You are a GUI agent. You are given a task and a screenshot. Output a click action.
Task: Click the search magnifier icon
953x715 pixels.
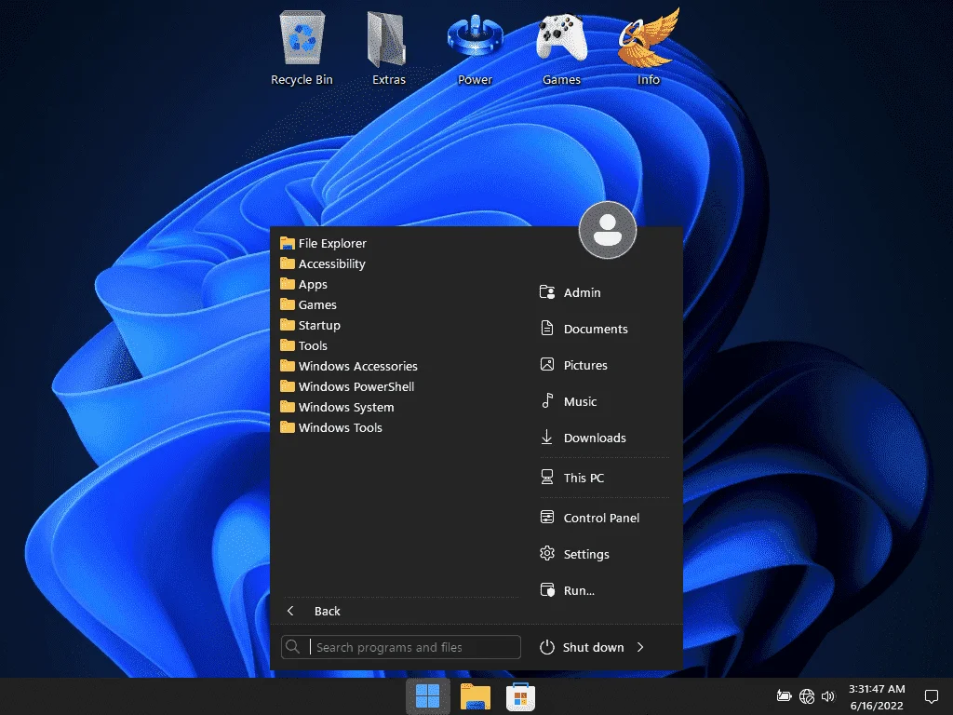(x=293, y=647)
